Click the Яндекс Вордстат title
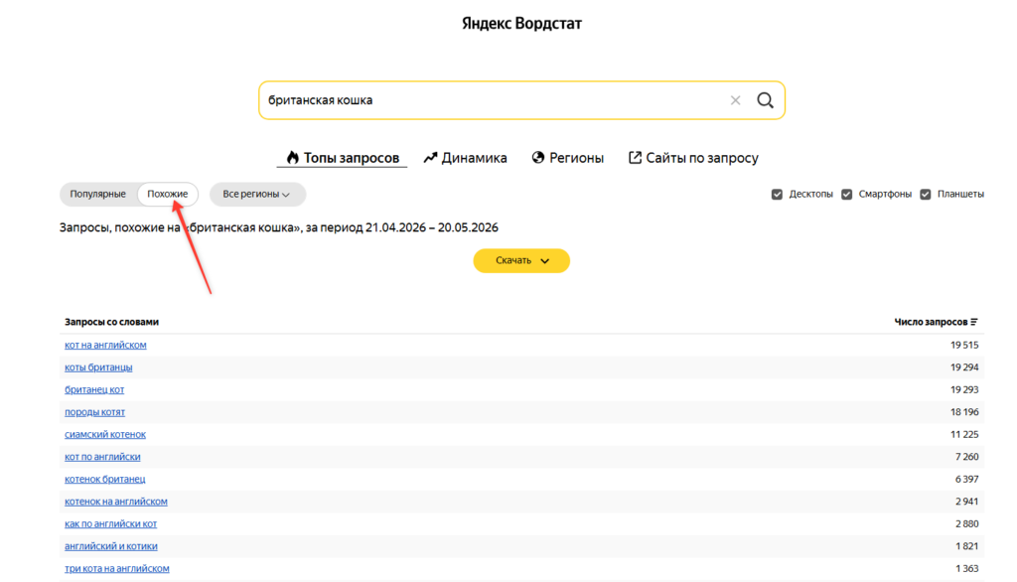 [x=521, y=24]
